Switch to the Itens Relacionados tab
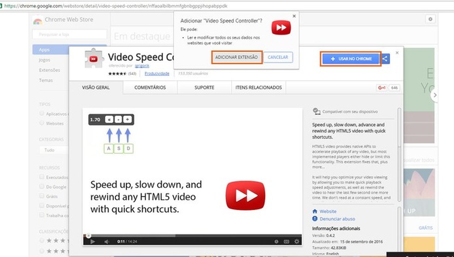Image resolution: width=454 pixels, height=257 pixels. [x=258, y=87]
